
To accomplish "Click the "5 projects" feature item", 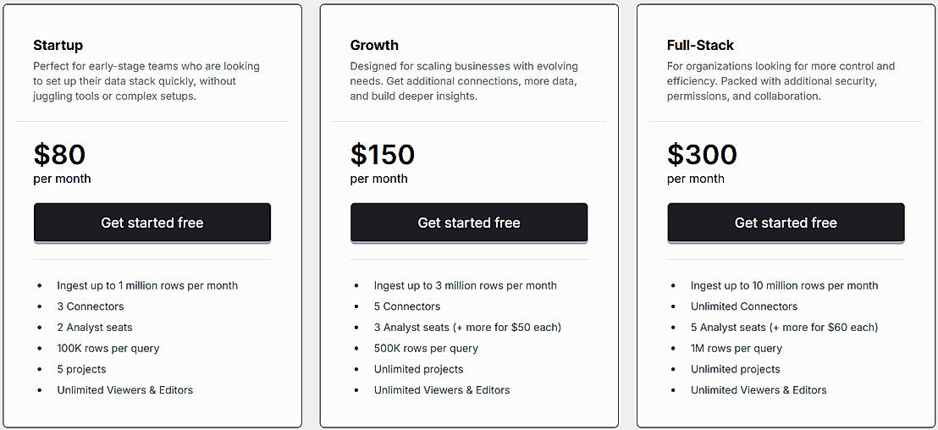I will (81, 369).
